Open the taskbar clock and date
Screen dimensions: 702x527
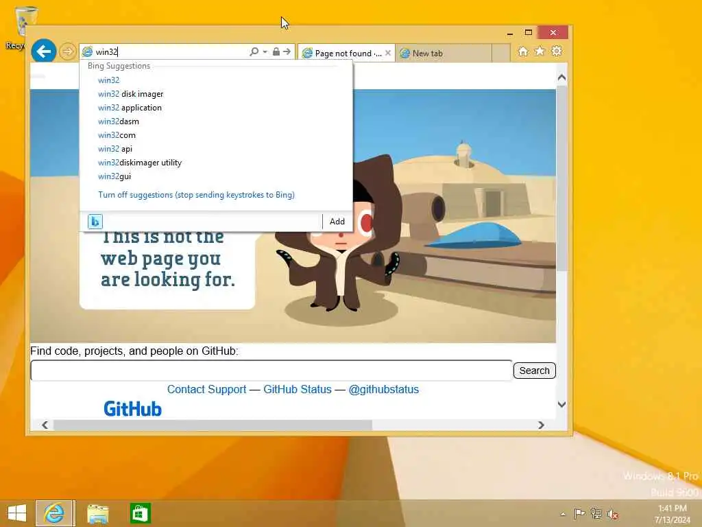click(x=672, y=514)
